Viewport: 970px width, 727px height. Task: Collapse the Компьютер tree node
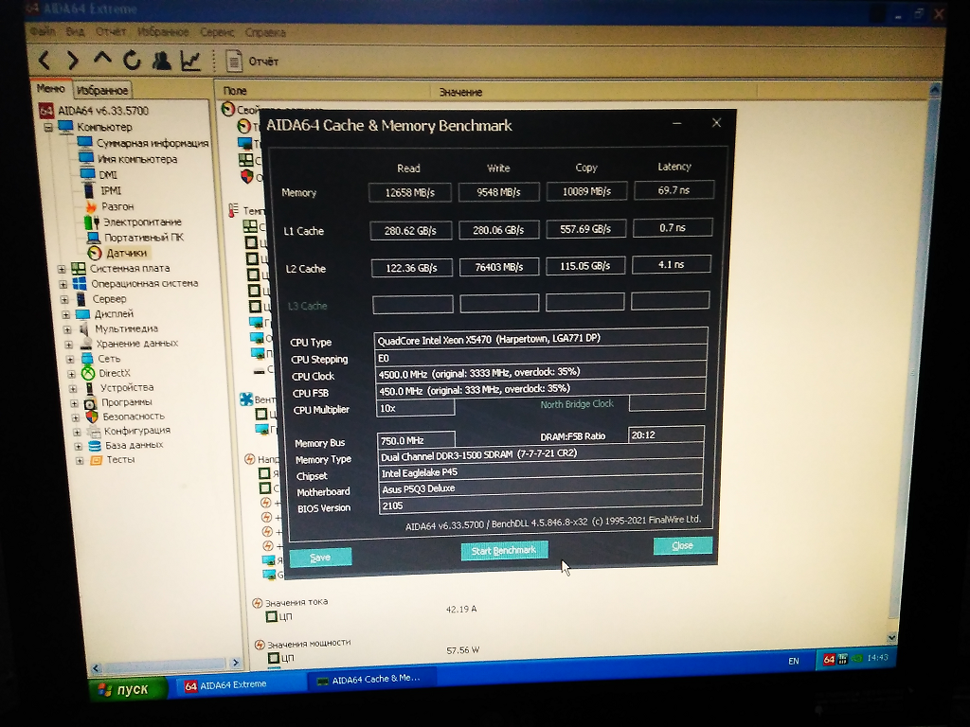coord(48,128)
